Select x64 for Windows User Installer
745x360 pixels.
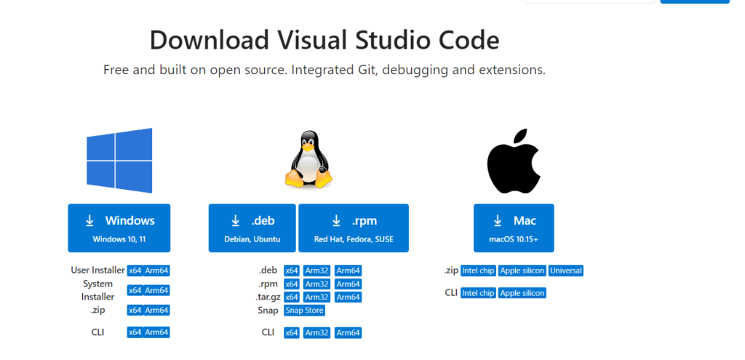pyautogui.click(x=135, y=271)
